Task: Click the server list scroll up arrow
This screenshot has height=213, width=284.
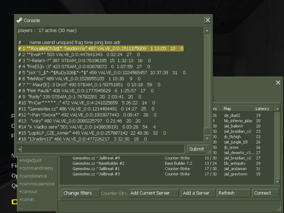Action: coord(277,109)
